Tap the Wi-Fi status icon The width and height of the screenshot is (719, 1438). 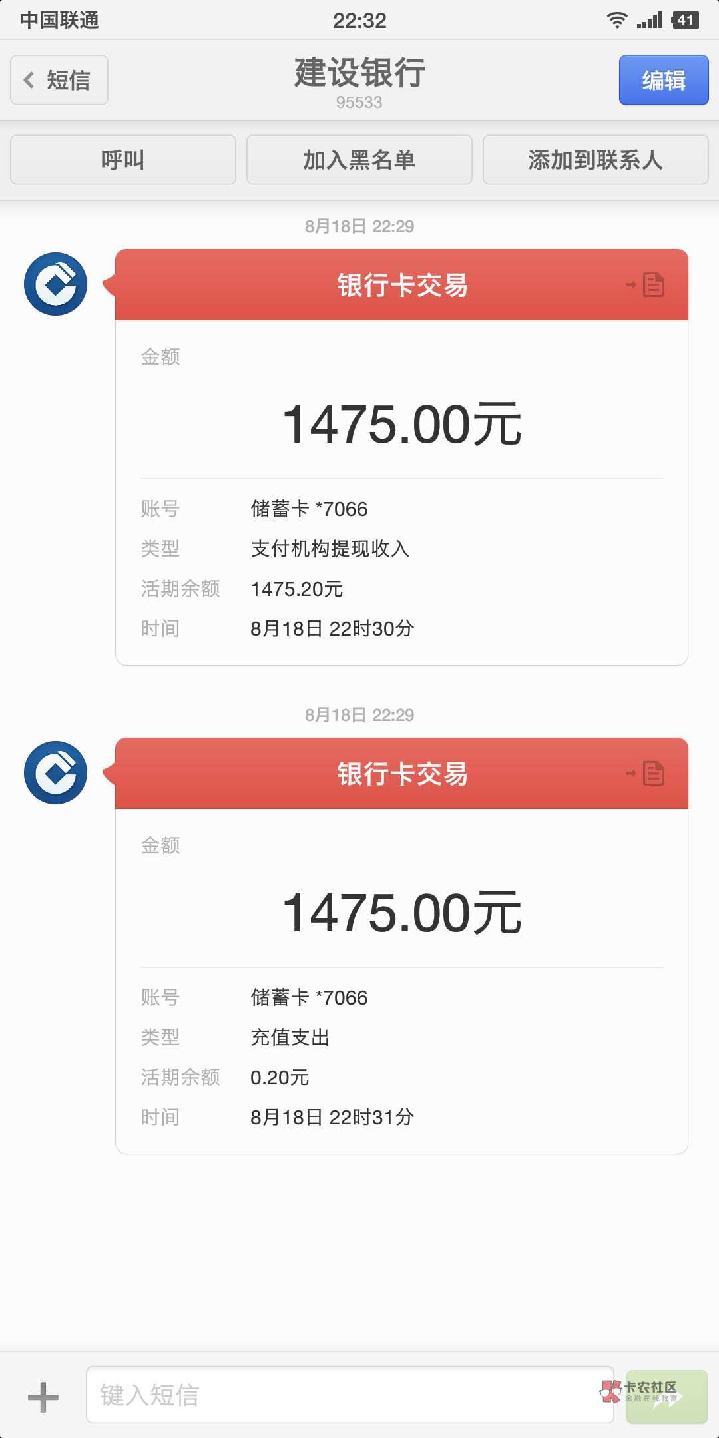[617, 20]
